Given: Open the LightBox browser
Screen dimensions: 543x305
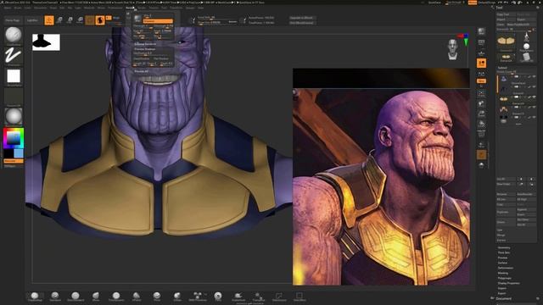Looking at the screenshot, I should [x=32, y=20].
